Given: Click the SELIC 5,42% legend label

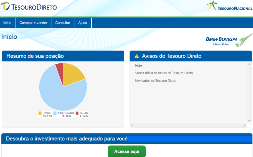Looking at the screenshot, I should (84, 114).
